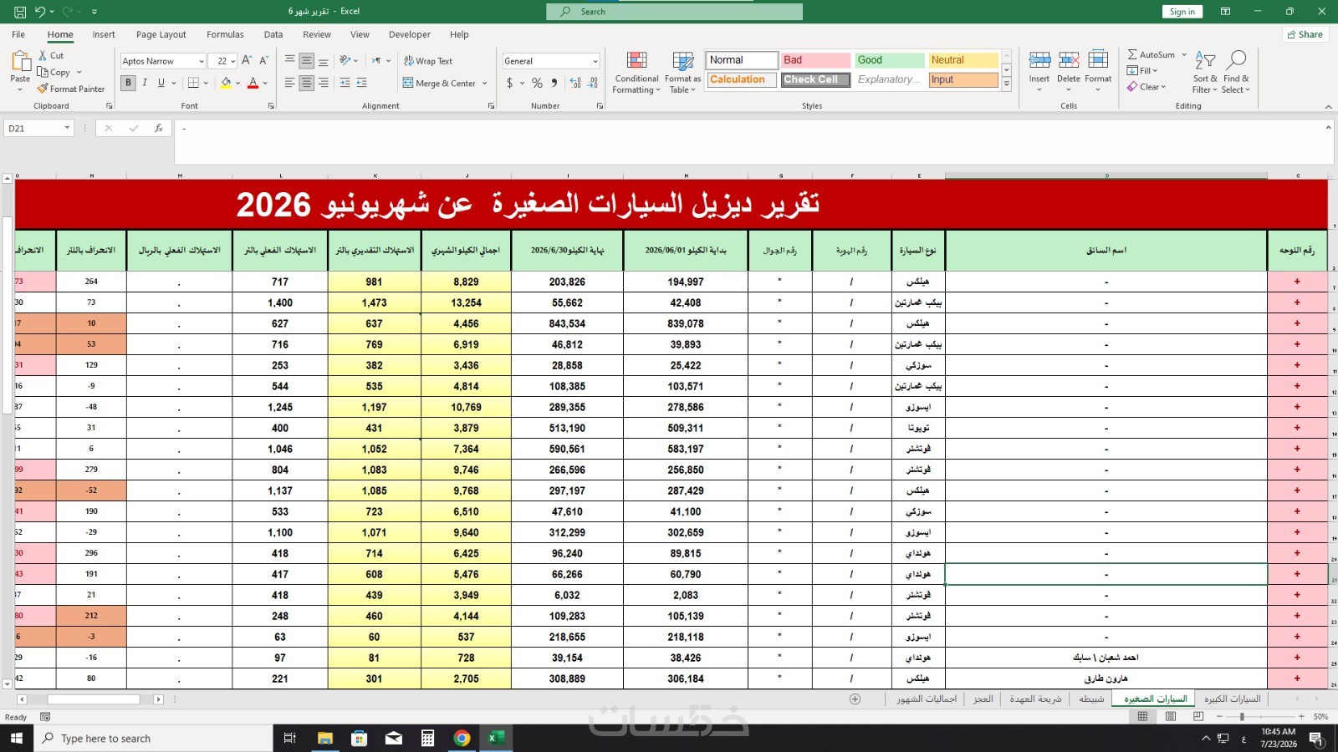Click the insert function fx icon
Viewport: 1338px width, 752px height.
click(158, 128)
